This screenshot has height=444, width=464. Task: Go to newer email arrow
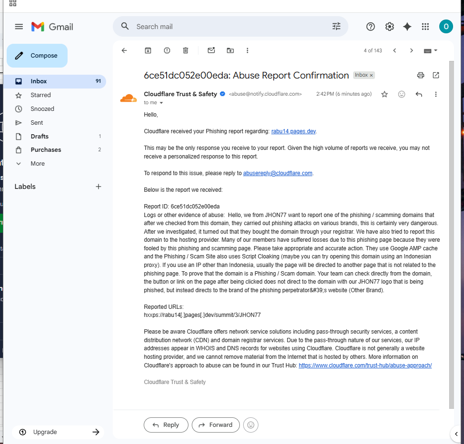(x=395, y=50)
